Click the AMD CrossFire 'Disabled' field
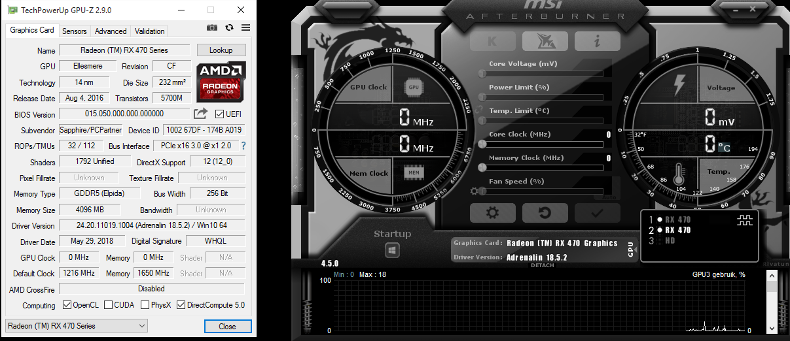This screenshot has width=790, height=341. (152, 289)
